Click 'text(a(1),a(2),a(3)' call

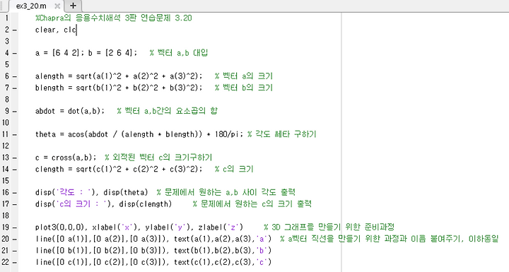pos(214,239)
